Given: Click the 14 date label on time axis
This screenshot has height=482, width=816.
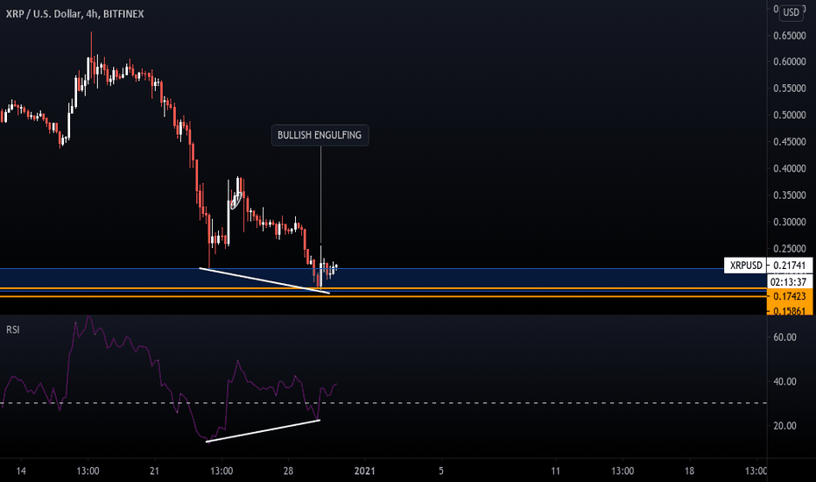Looking at the screenshot, I should (x=21, y=471).
